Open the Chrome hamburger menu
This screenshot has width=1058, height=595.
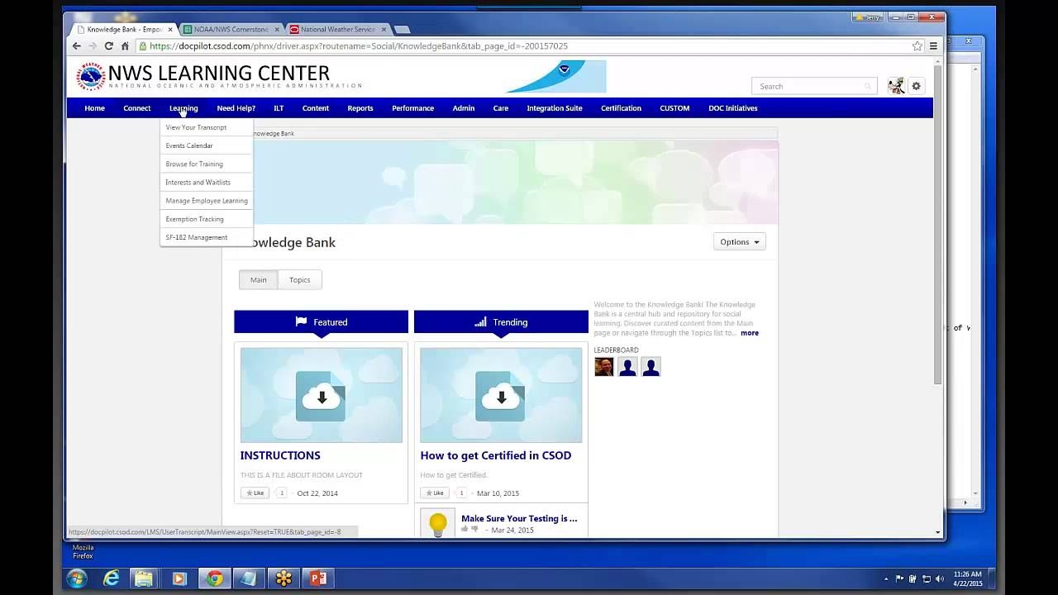pos(933,46)
